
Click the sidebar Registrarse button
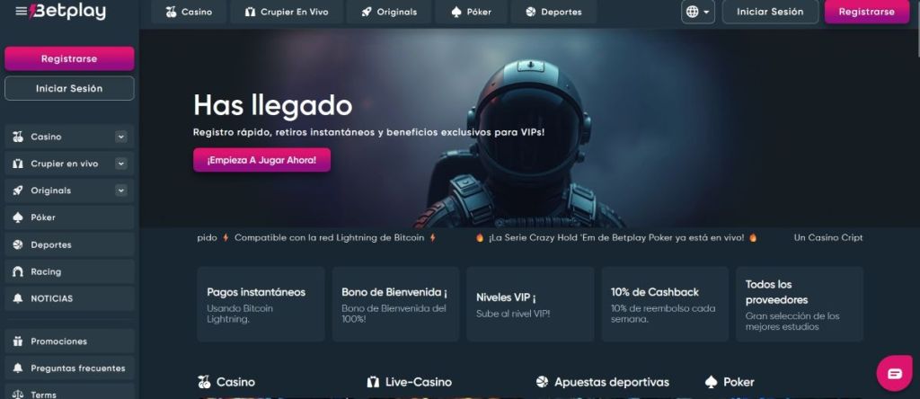tap(69, 58)
